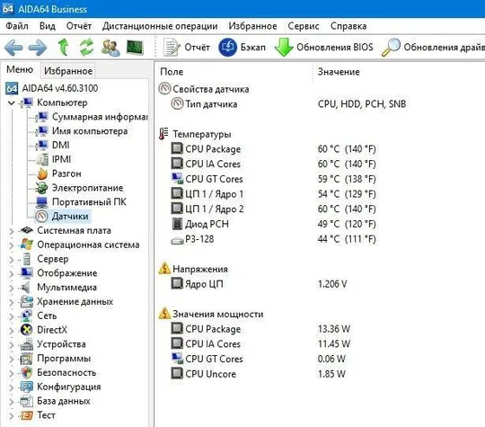
Task: Select the CPU Uncore power row
Action: [258, 374]
